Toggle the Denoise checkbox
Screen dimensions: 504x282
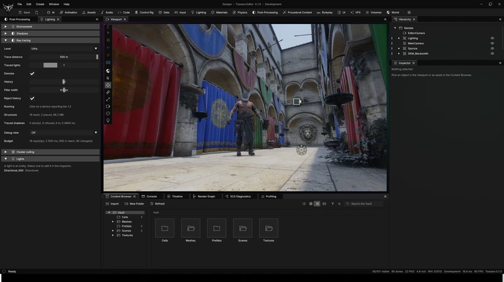32,74
